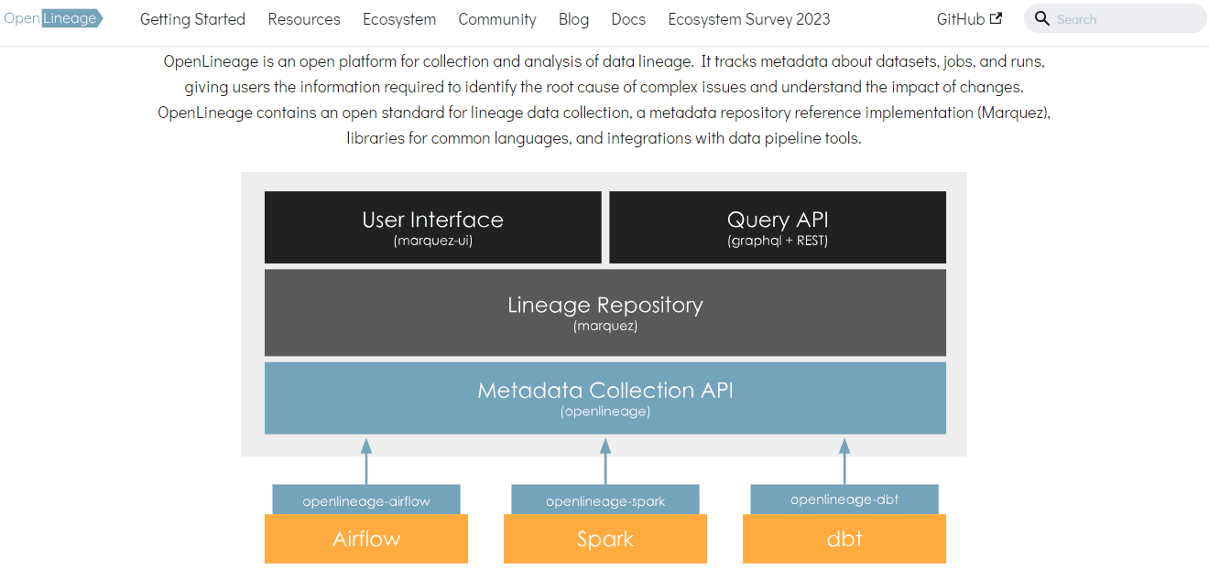Screen dimensions: 1209x569
Task: Click the arrow above openlineage-airflow
Action: pos(366,461)
